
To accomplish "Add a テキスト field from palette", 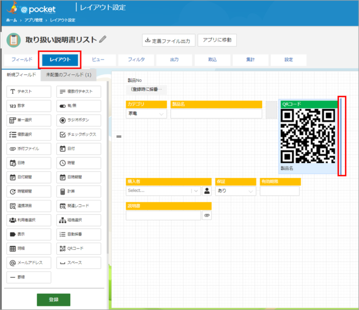I will [29, 92].
